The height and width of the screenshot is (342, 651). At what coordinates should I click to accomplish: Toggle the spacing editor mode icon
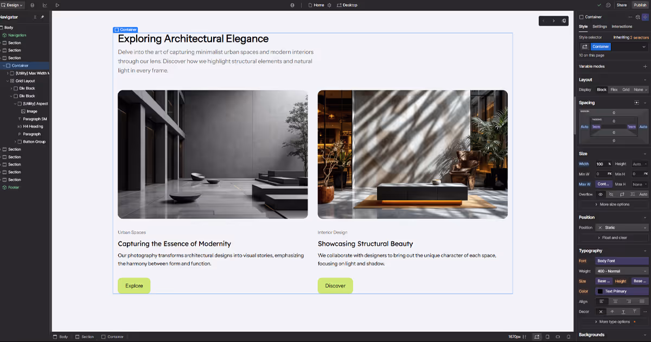(637, 103)
